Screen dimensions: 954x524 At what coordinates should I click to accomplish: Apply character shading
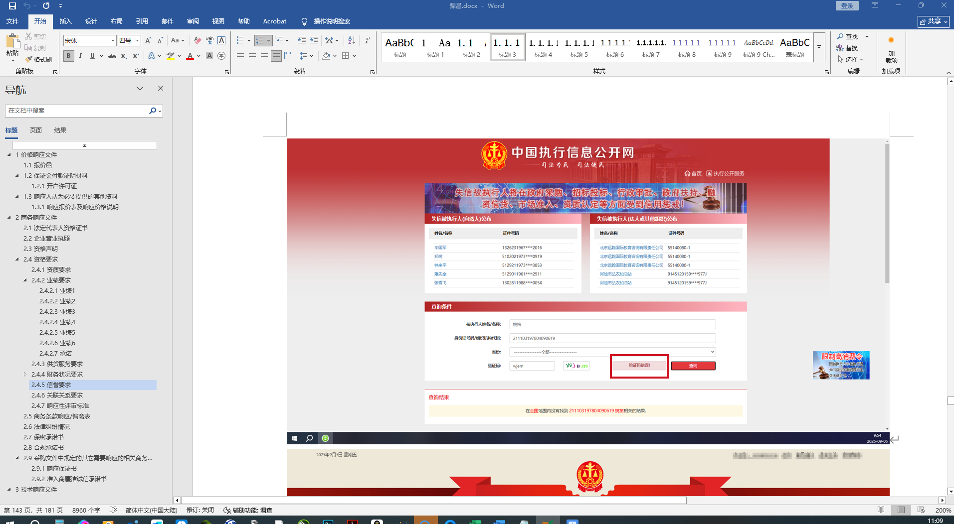[x=209, y=56]
